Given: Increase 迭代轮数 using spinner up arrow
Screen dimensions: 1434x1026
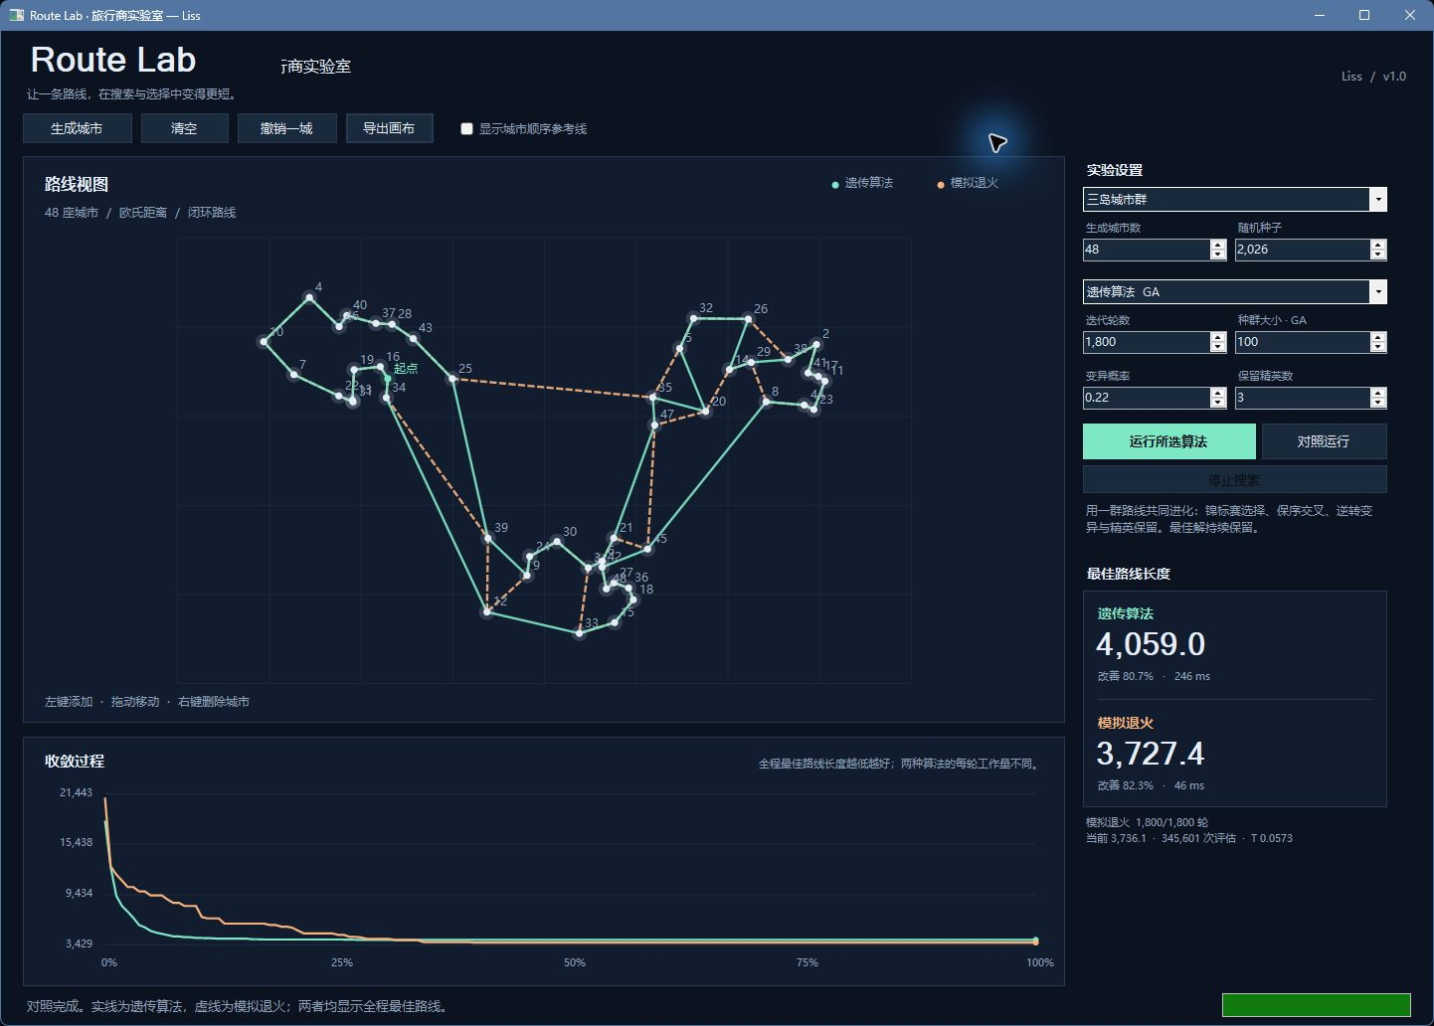Looking at the screenshot, I should click(x=1218, y=337).
